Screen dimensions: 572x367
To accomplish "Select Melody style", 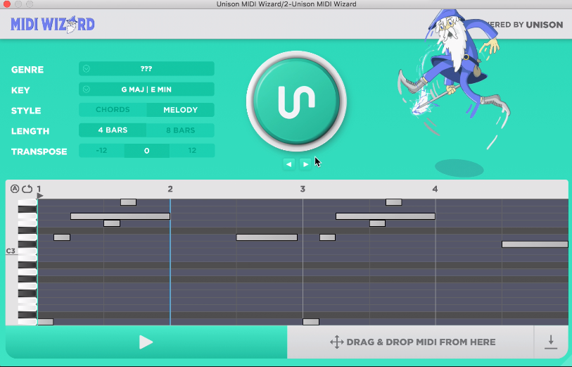I will click(181, 110).
